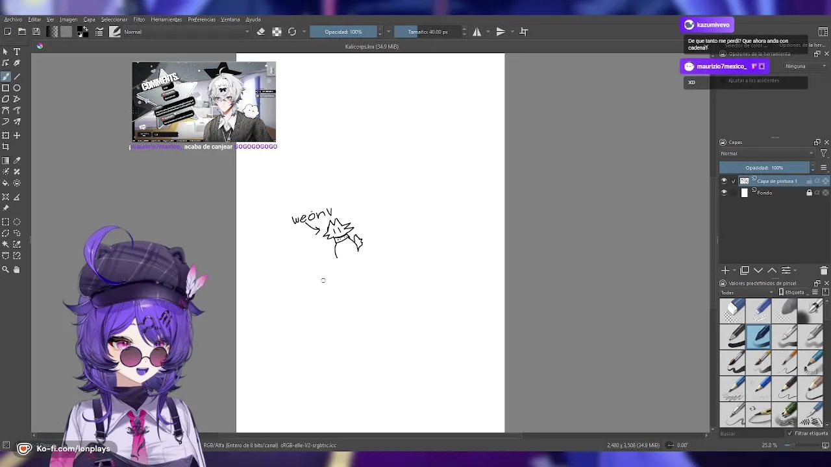Check the Filtrar etiqueta checkbox
The image size is (831, 467).
pyautogui.click(x=790, y=433)
